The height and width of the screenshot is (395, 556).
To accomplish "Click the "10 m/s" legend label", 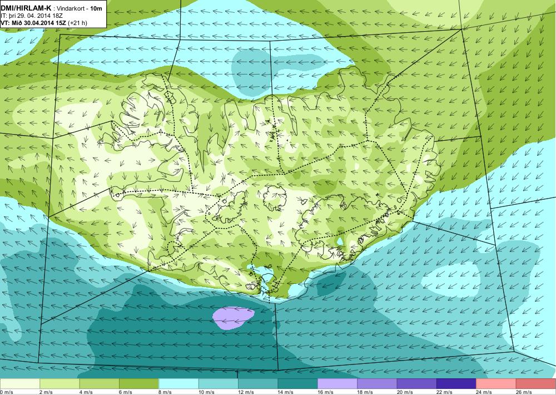I will point(206,392).
